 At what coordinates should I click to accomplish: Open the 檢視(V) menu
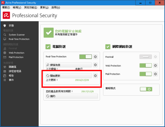(x=17, y=7)
